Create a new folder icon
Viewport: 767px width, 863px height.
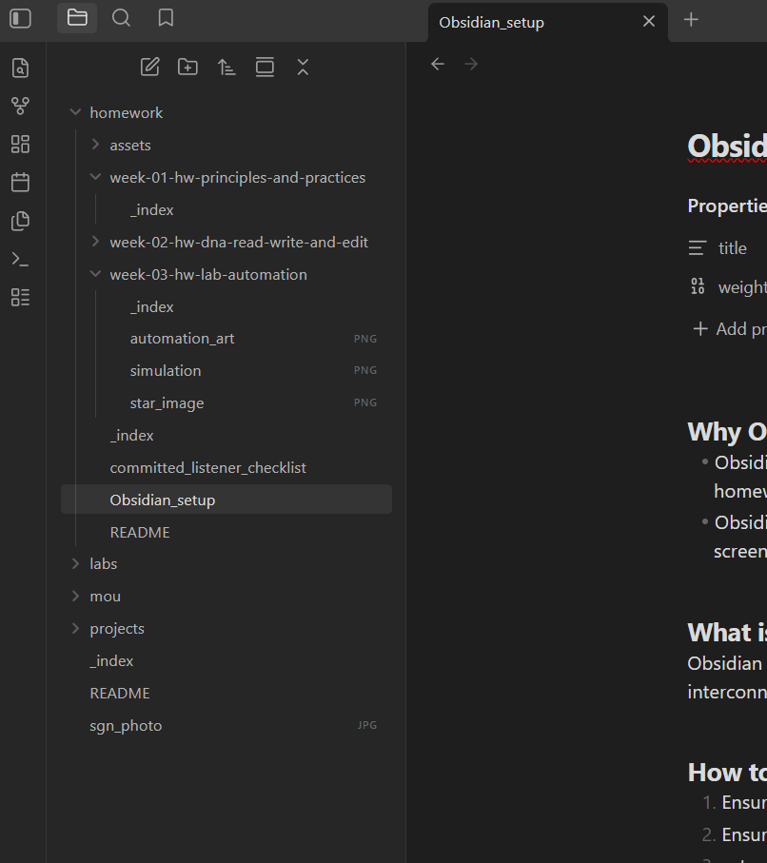coord(187,68)
